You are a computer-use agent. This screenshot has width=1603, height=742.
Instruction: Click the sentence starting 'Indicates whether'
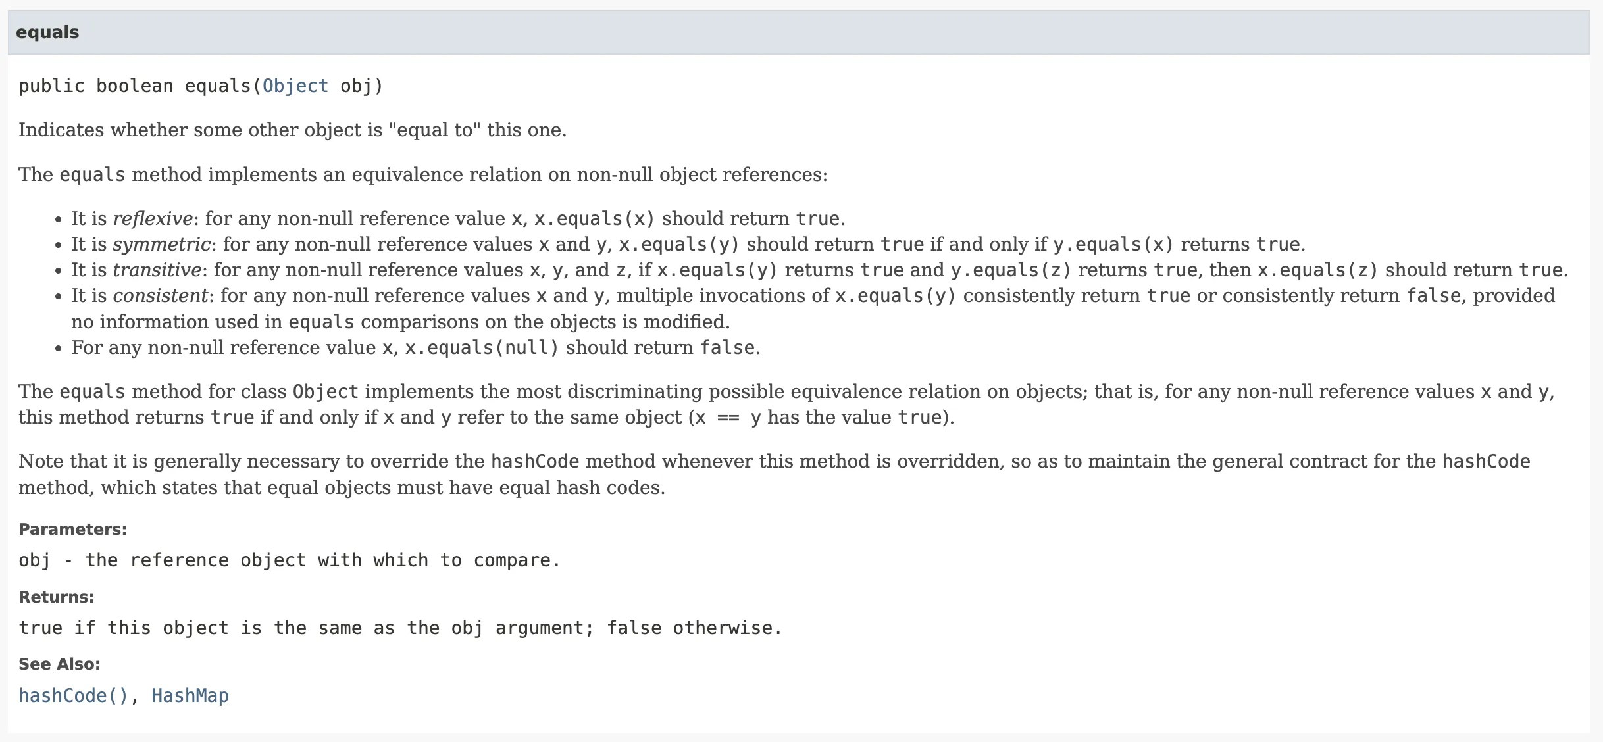[292, 130]
